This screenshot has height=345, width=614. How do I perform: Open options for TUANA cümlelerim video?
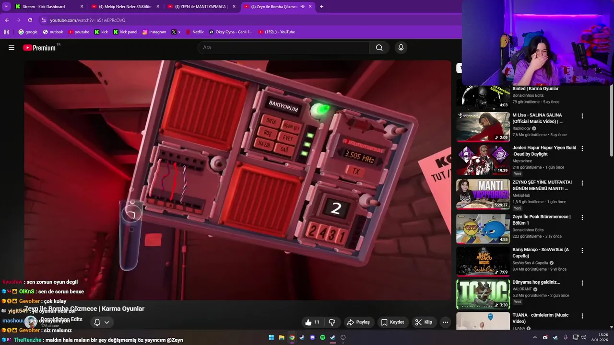coord(582,316)
